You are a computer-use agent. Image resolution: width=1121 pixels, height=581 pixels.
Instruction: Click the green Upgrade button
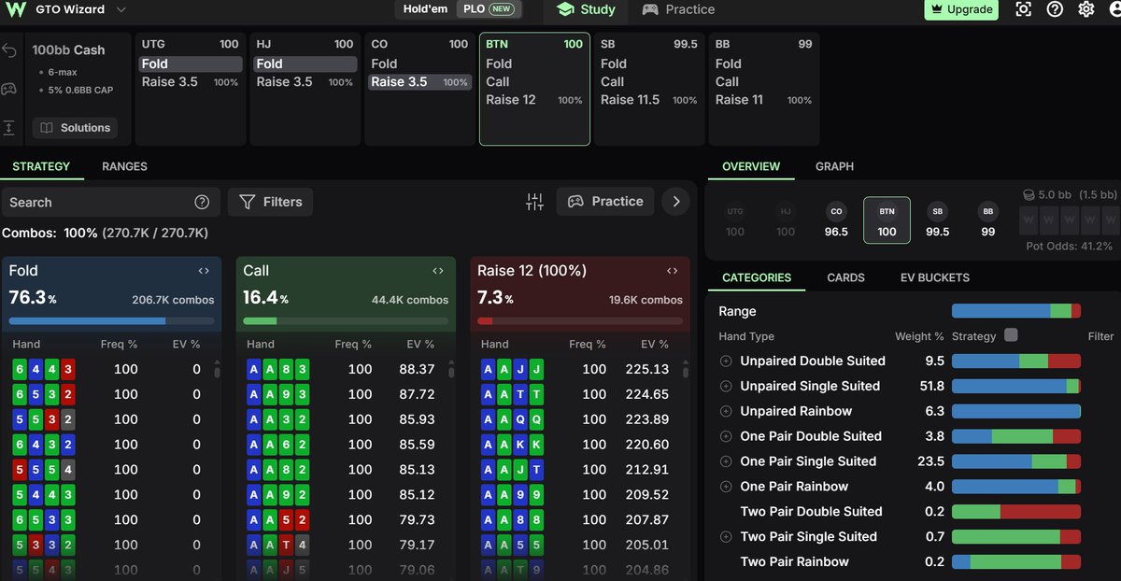coord(961,9)
